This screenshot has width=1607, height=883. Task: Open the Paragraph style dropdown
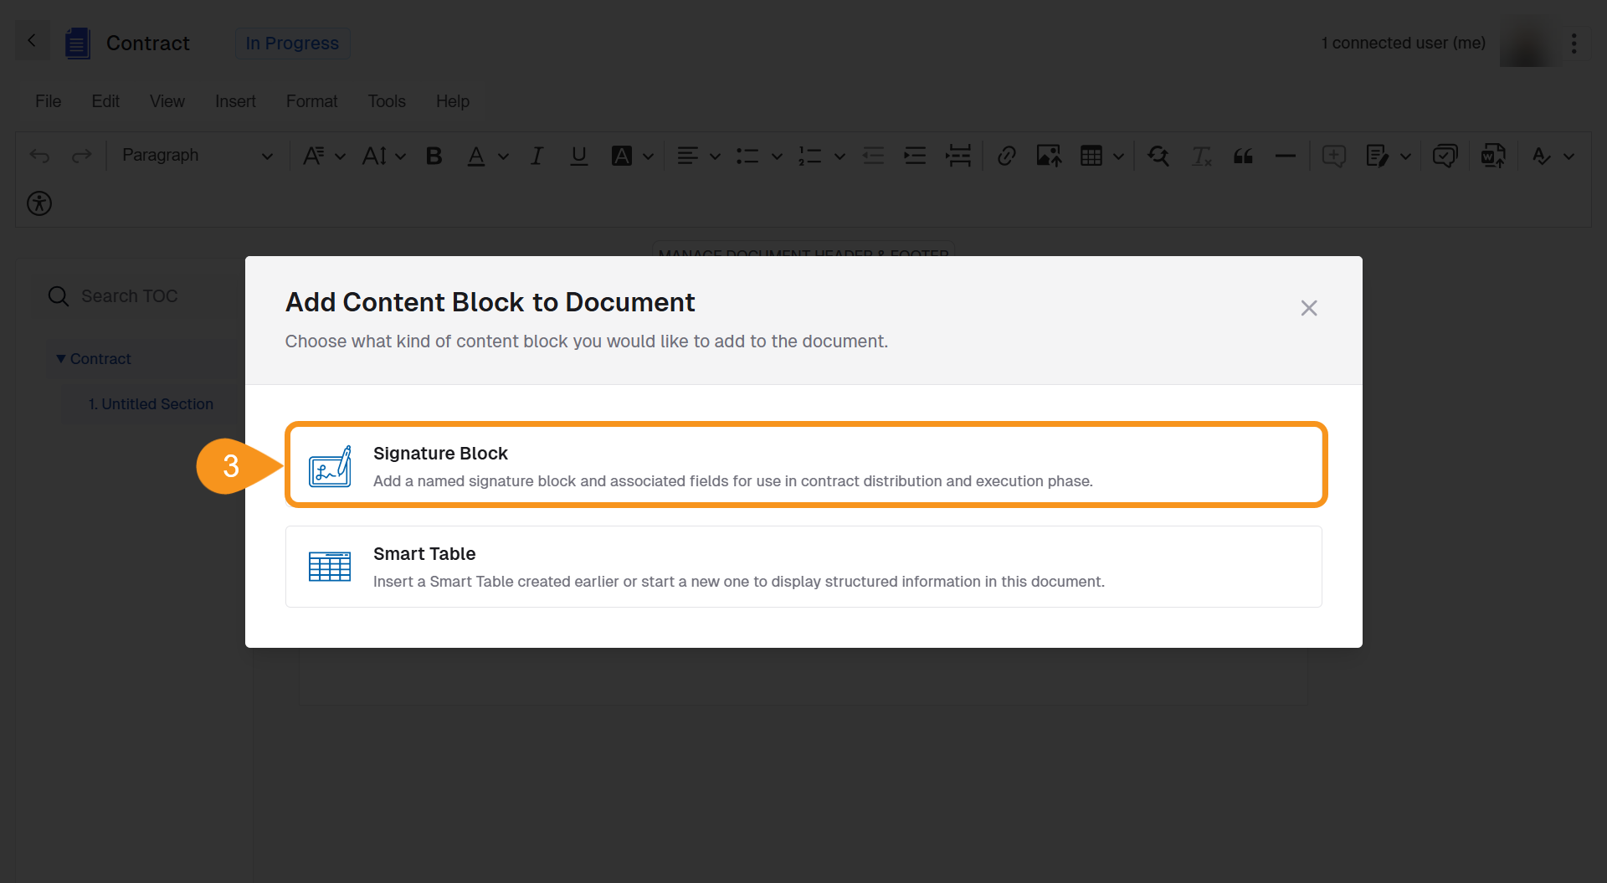pos(197,156)
